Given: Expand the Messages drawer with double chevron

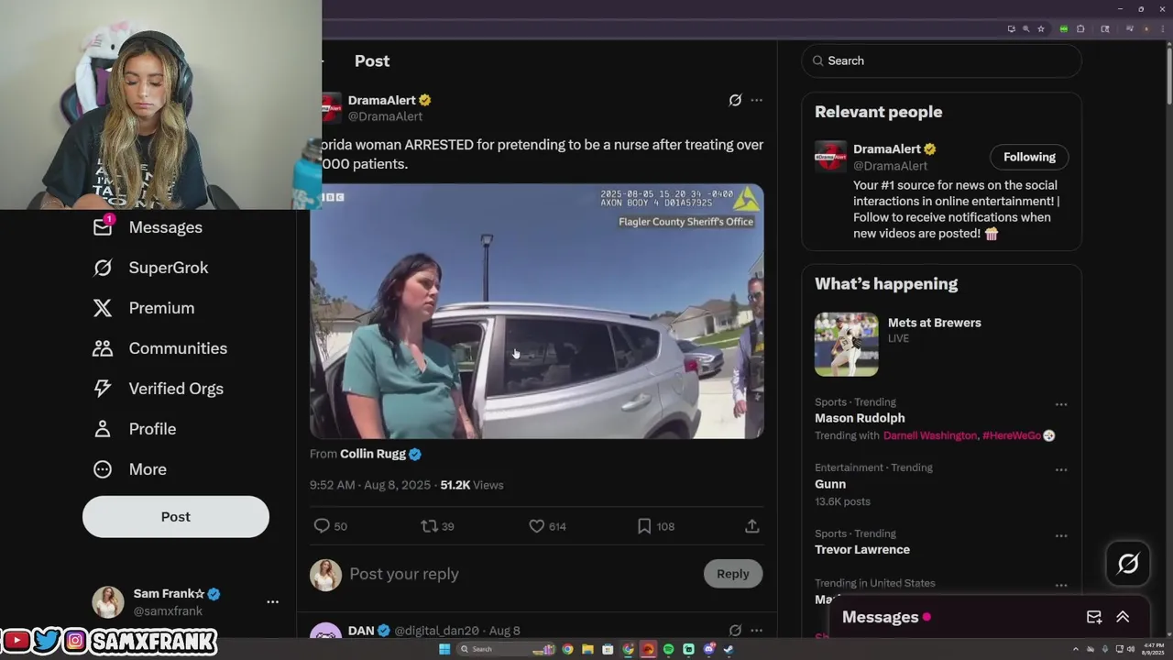Looking at the screenshot, I should [x=1123, y=617].
